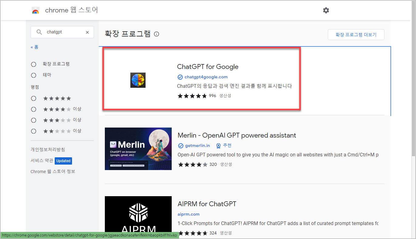Click the info icon next to 확장 프로그램
Viewport: 416px width, 239px height.
coord(156,34)
